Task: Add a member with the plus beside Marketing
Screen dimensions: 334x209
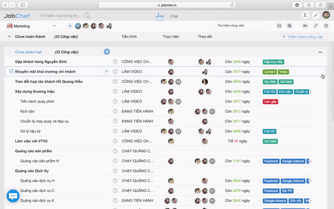Action: (x=70, y=26)
